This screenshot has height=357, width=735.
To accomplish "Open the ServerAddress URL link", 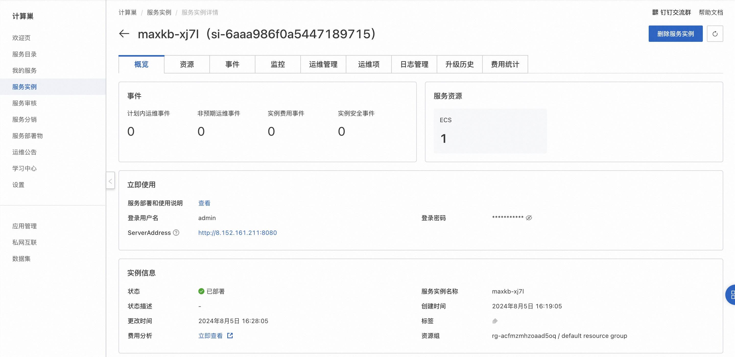I will 237,233.
